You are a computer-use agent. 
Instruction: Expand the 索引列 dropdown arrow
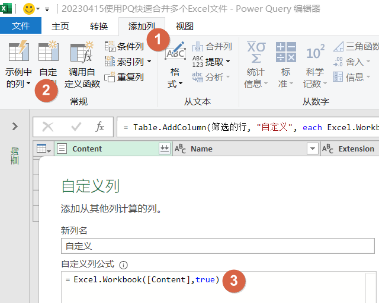(x=149, y=62)
